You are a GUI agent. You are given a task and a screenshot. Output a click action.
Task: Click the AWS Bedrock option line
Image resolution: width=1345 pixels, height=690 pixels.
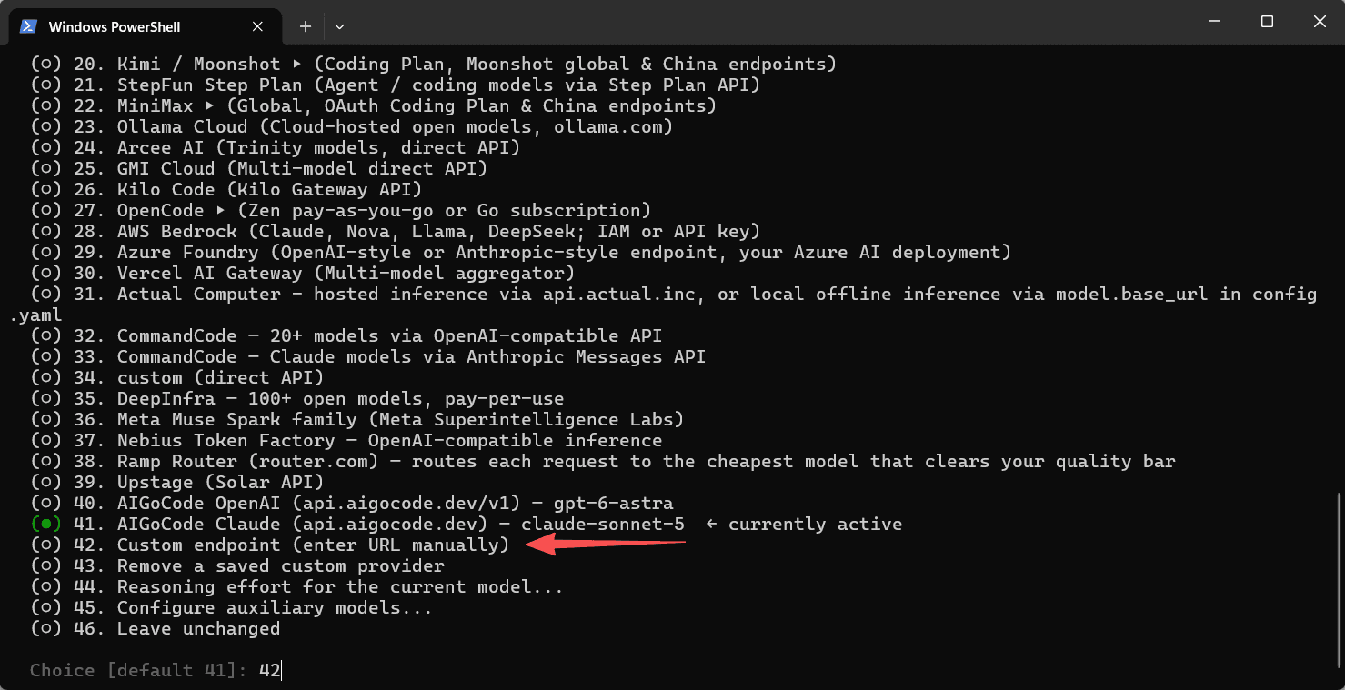tap(396, 232)
